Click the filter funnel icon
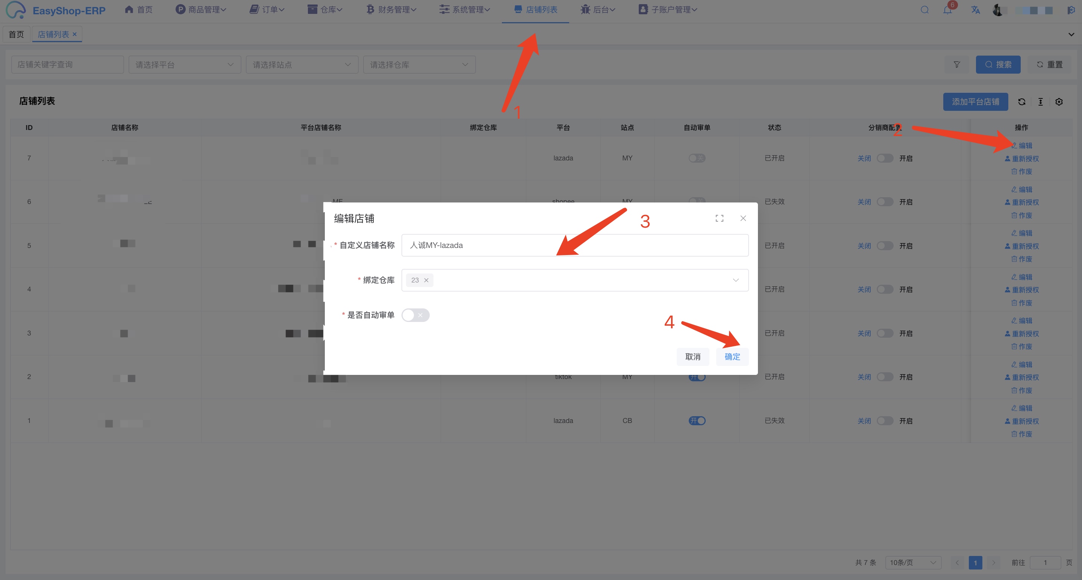Screen dimensions: 1082x580 click(956, 65)
